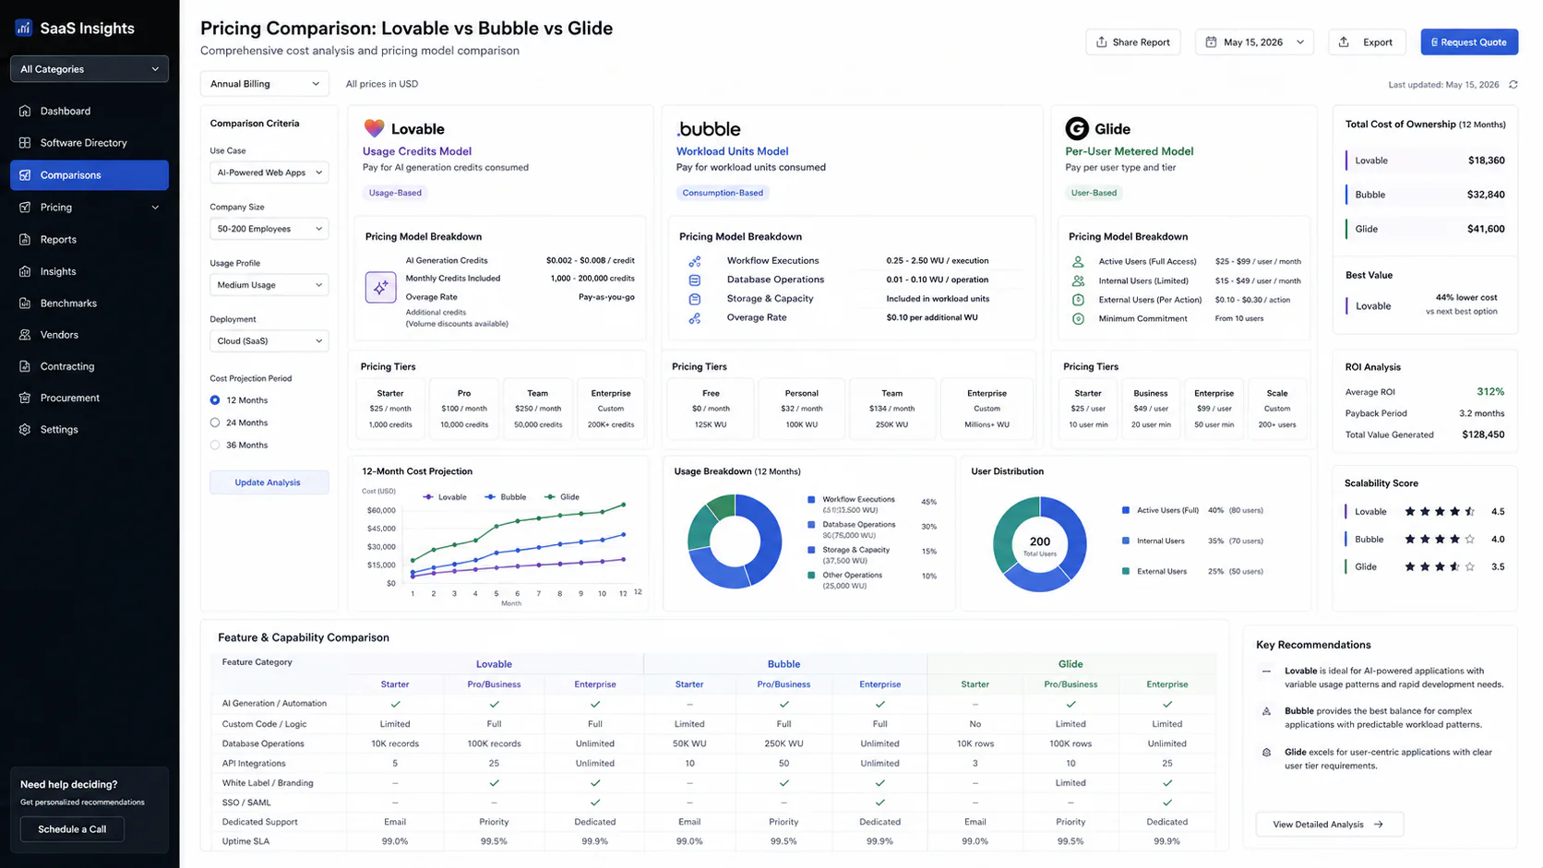Click the Insights sidebar icon
The image size is (1543, 868).
[25, 271]
